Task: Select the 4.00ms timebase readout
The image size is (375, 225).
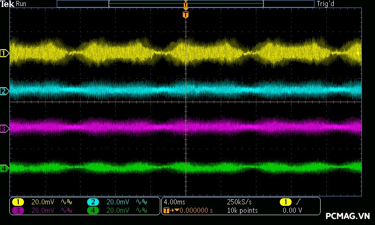Action: coord(174,202)
